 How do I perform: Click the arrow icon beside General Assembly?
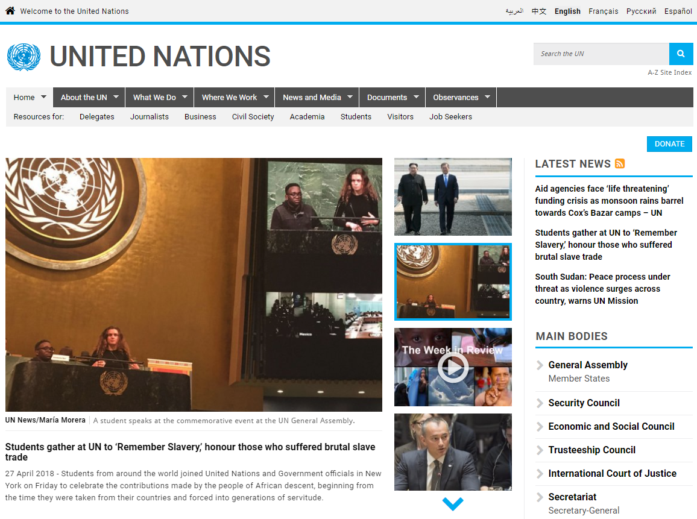(x=540, y=365)
